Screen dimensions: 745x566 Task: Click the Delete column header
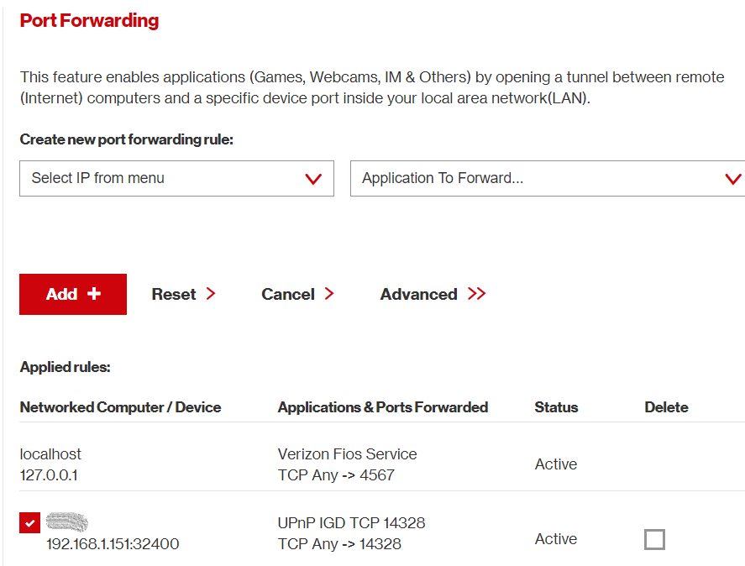coord(666,407)
